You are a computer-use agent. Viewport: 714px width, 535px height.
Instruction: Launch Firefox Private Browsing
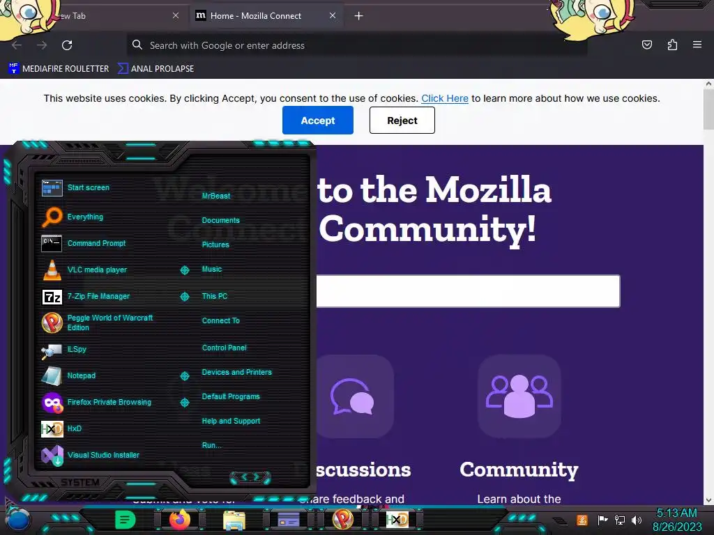[96, 403]
